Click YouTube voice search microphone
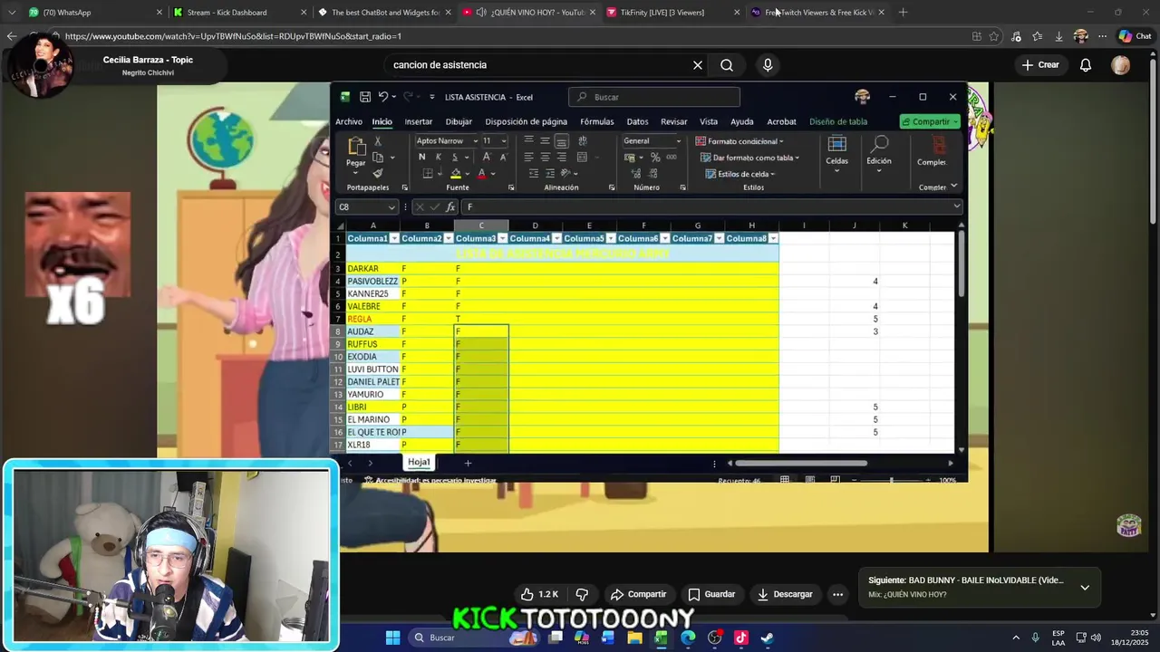 pyautogui.click(x=768, y=65)
